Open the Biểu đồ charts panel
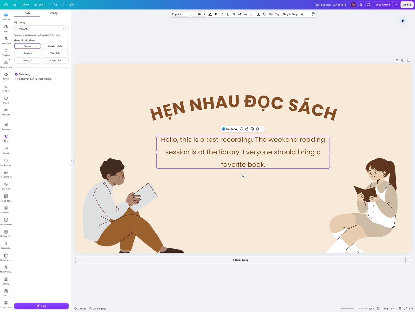This screenshot has height=312, width=415. coord(6,150)
